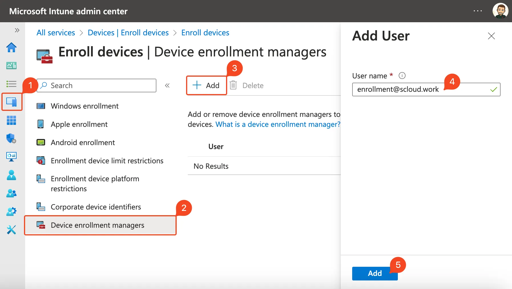Click the User column header
The height and width of the screenshot is (289, 512).
pos(216,146)
